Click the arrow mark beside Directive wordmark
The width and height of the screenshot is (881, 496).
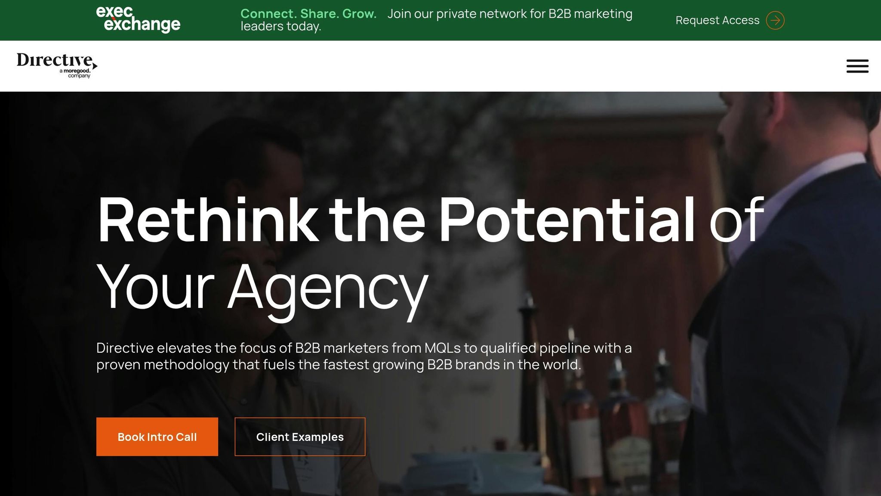click(x=95, y=65)
